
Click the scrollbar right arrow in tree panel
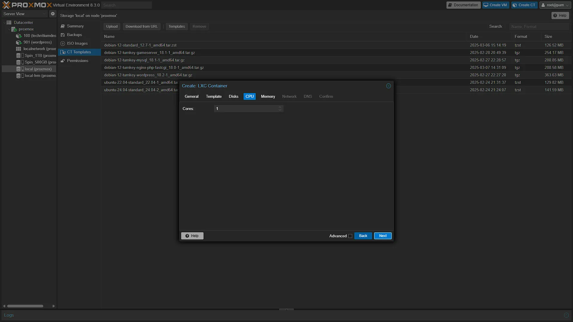[x=53, y=306]
